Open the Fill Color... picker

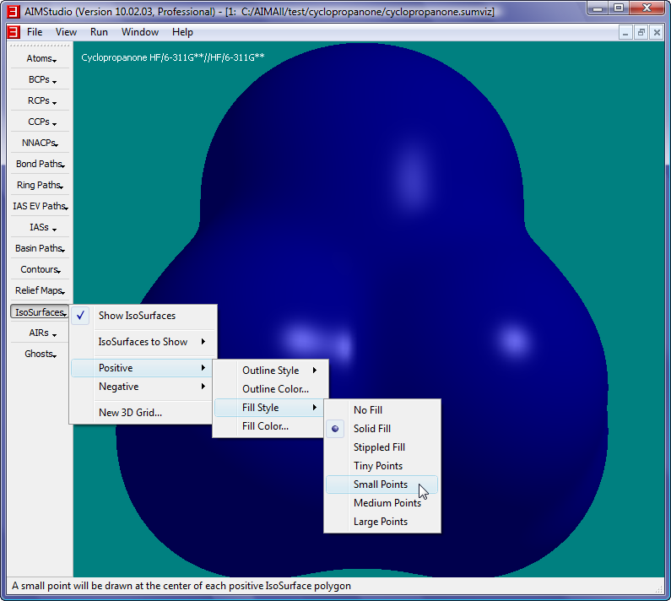click(265, 426)
